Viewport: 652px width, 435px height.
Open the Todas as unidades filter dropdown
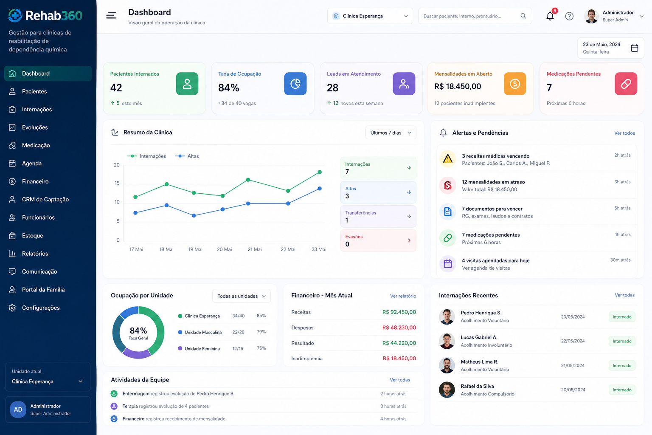click(x=242, y=296)
